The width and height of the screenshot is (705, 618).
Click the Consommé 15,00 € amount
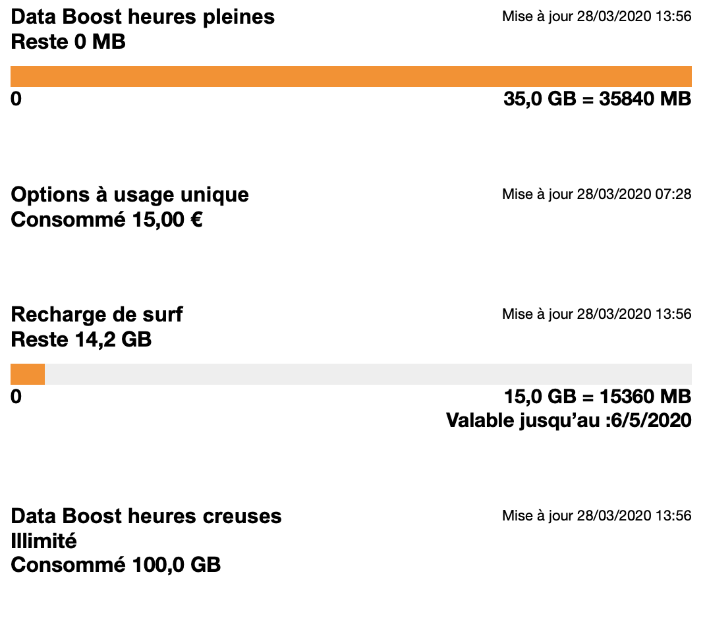pyautogui.click(x=107, y=220)
